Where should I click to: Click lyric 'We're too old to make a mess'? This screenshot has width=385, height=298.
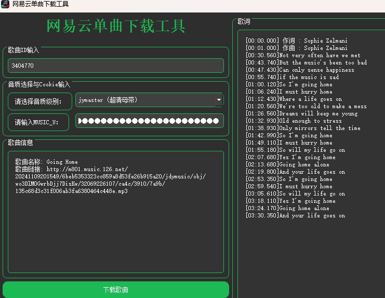tap(306, 106)
